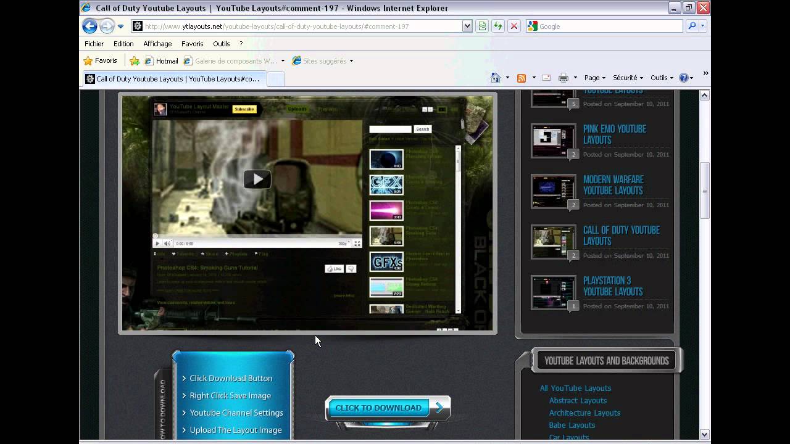Viewport: 790px width, 444px height.
Task: Open the Favoris menu
Action: click(x=192, y=44)
